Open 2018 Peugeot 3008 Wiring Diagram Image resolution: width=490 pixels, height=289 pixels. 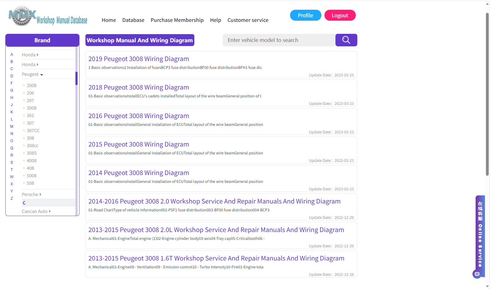coord(139,87)
